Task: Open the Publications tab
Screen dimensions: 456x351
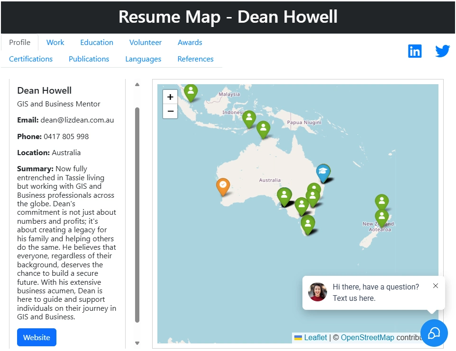Action: [x=89, y=59]
